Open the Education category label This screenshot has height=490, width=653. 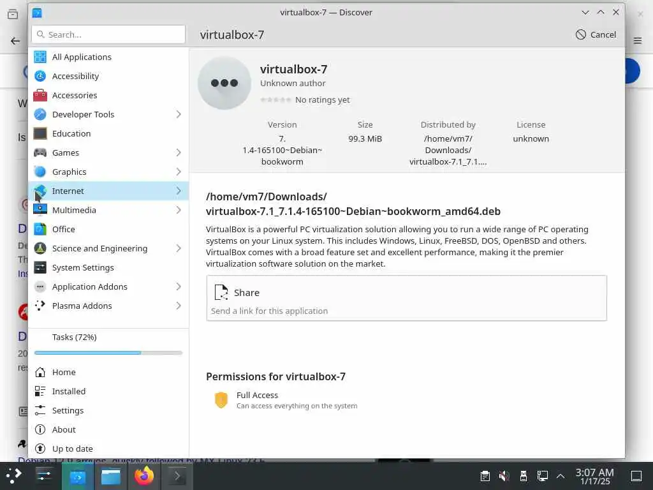click(x=71, y=133)
